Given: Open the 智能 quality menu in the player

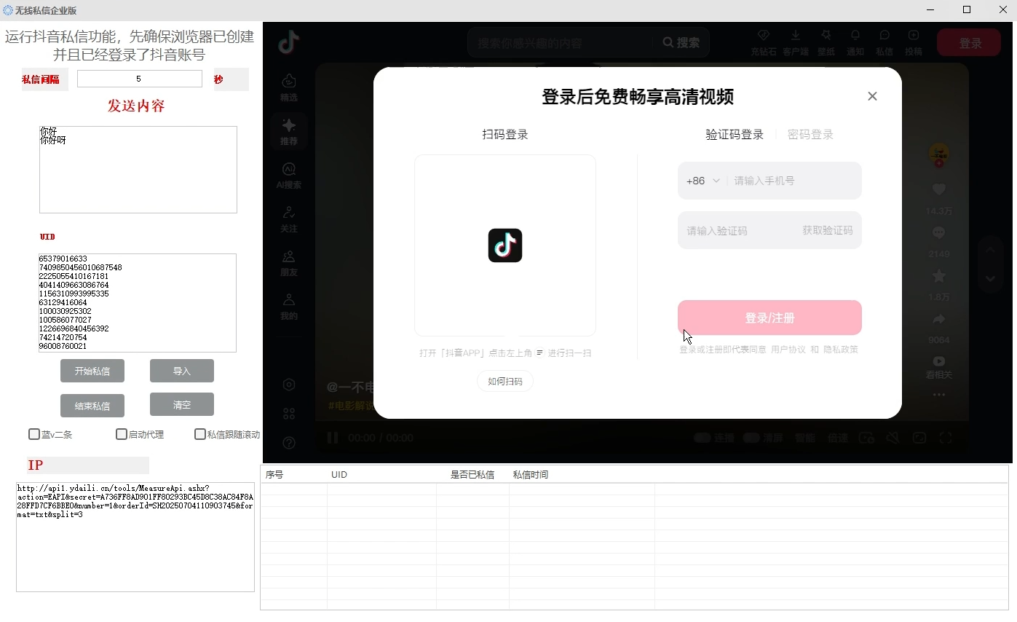Looking at the screenshot, I should point(804,438).
